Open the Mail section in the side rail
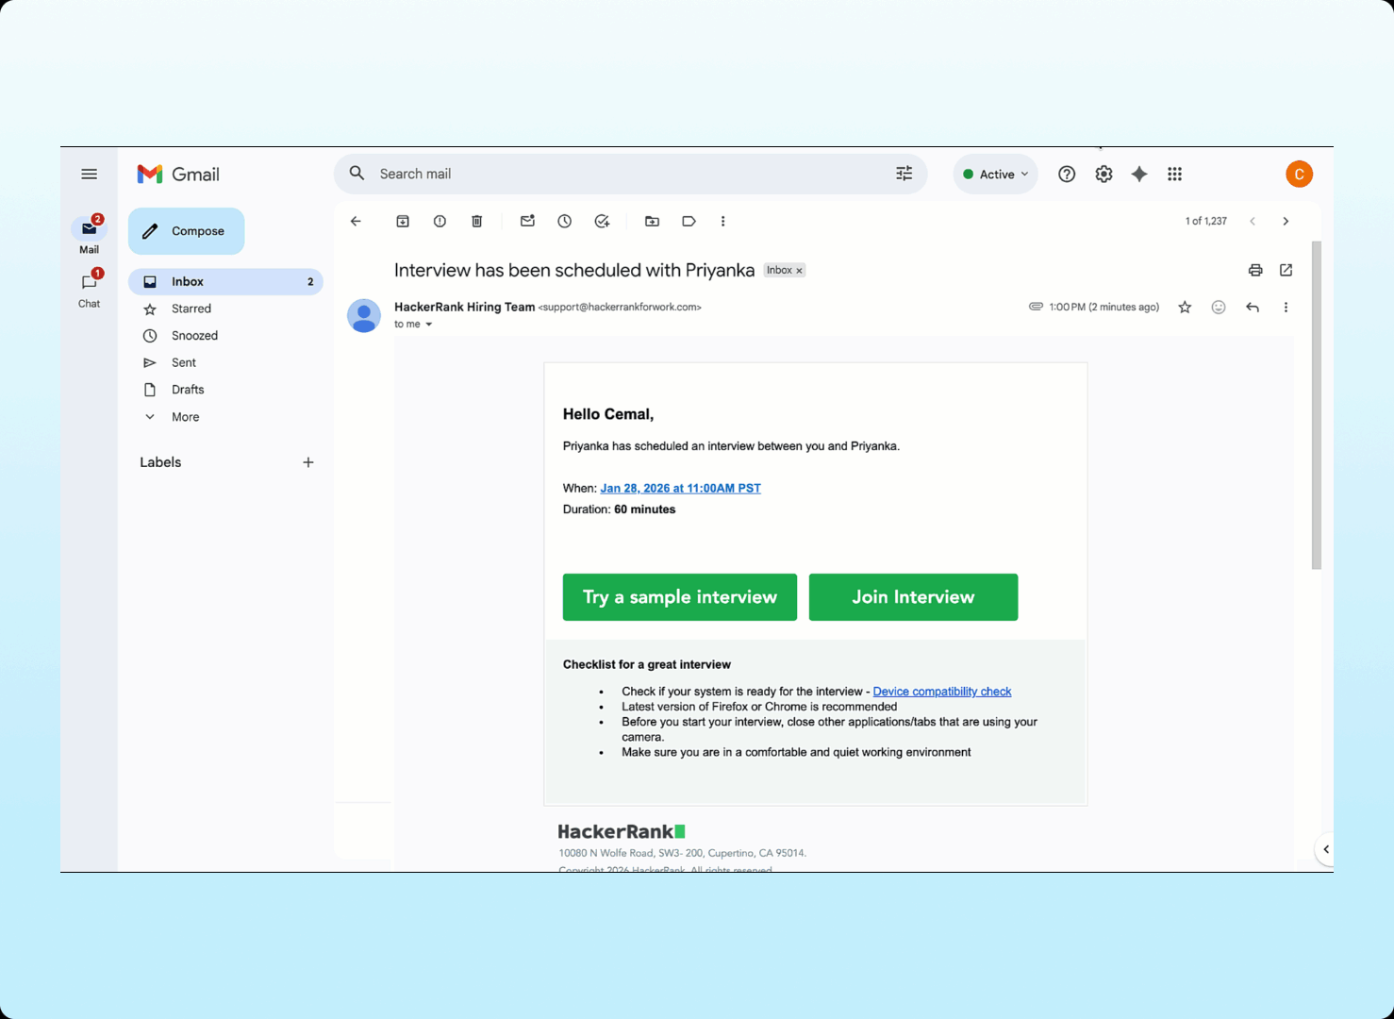 89,234
